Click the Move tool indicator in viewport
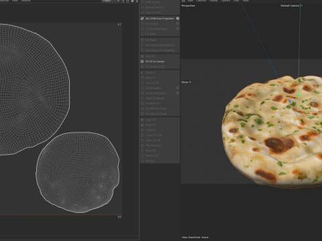 coord(186,82)
